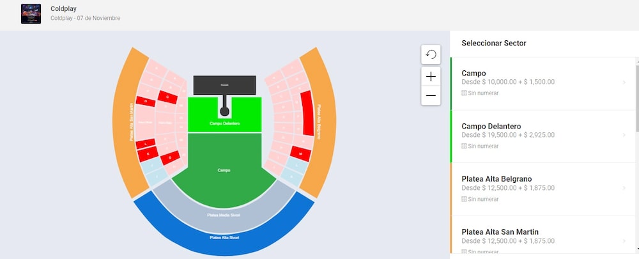This screenshot has width=639, height=259.
Task: Expand the Campo sector chevron
Action: [624, 82]
